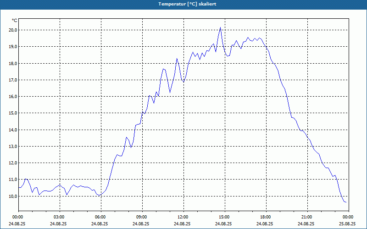
Task: Select the 12,0 y-axis label
Action: click(13, 163)
